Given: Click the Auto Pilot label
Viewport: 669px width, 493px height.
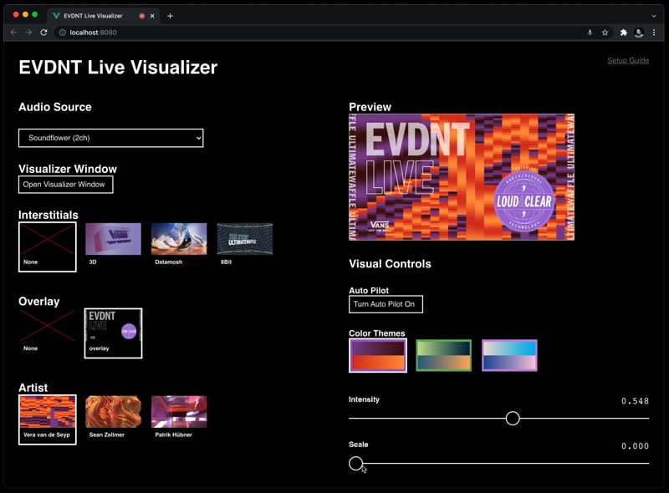Looking at the screenshot, I should pyautogui.click(x=369, y=291).
